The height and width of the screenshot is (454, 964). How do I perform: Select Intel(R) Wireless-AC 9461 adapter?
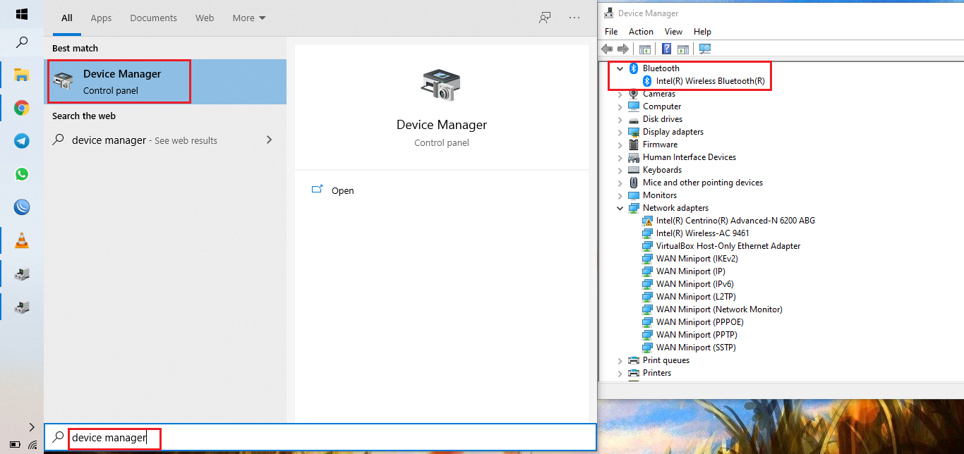(702, 233)
